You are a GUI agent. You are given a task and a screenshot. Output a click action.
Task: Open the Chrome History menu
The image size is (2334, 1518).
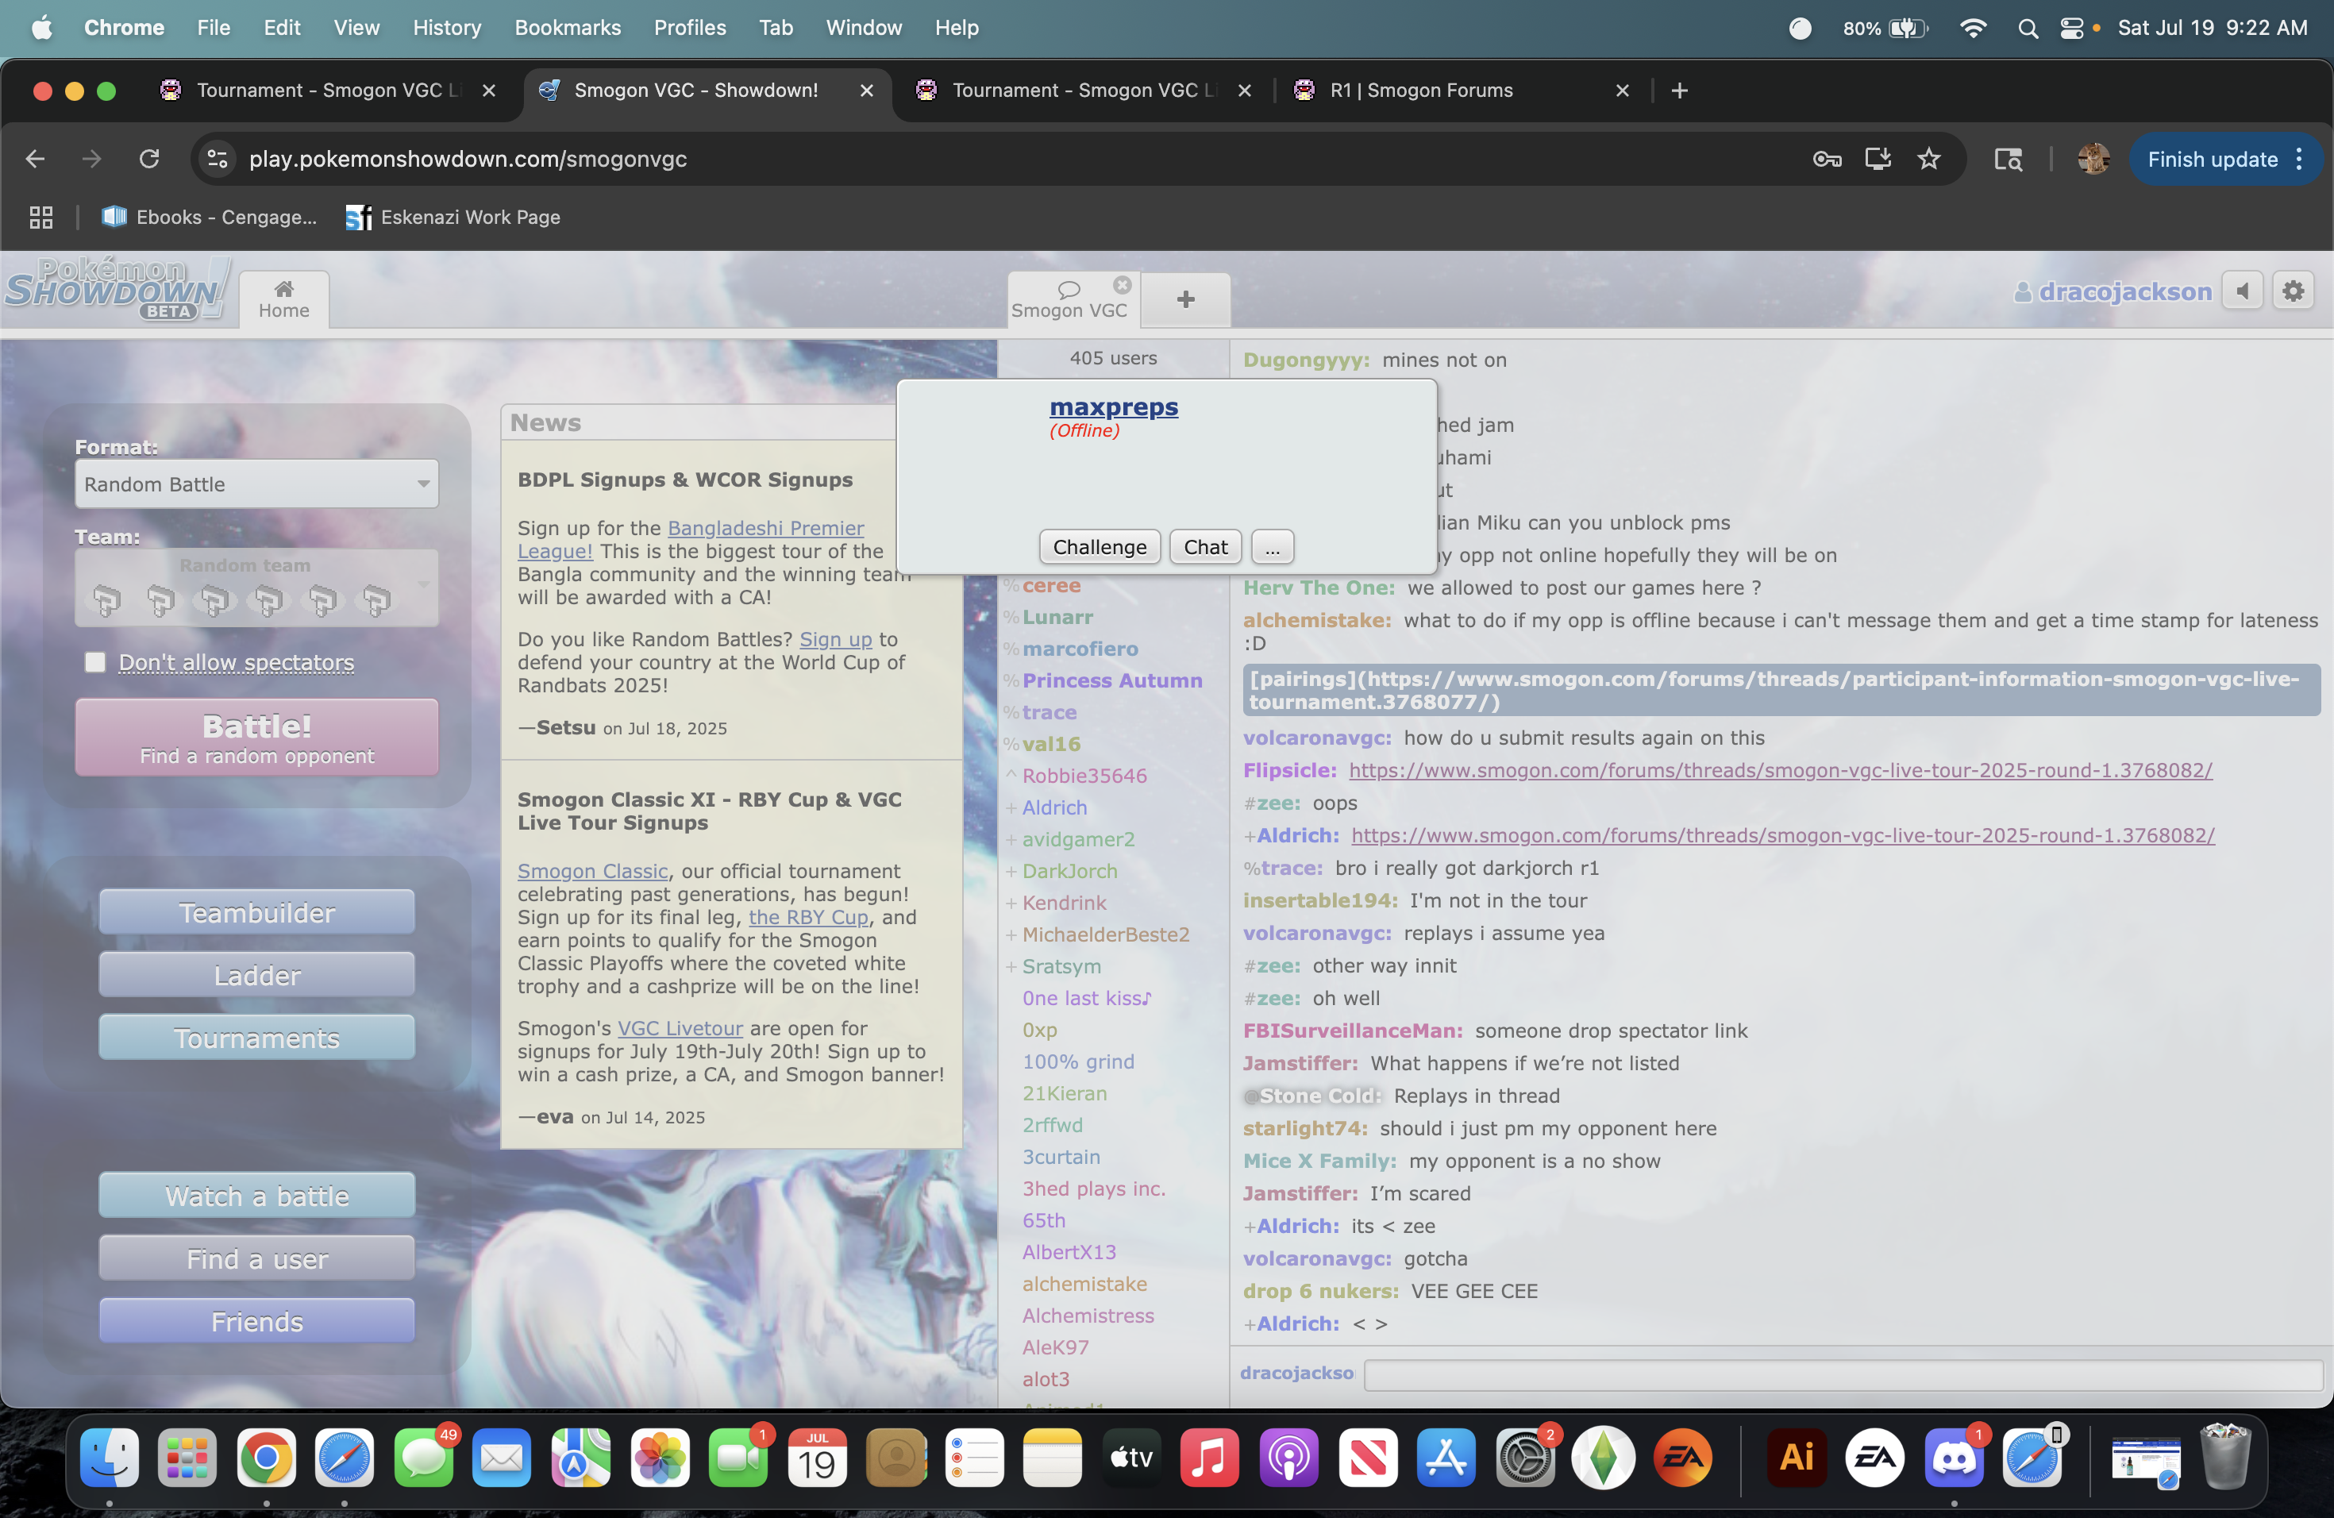pyautogui.click(x=446, y=28)
